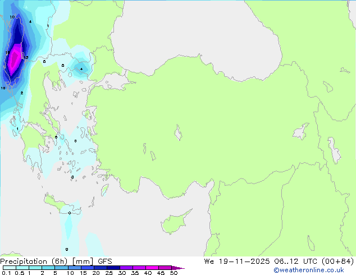Pick the 30–35 mm purple legend swatch
The height and width of the screenshot is (275, 356).
(126, 268)
